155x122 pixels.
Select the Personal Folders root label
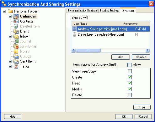coord(26,11)
